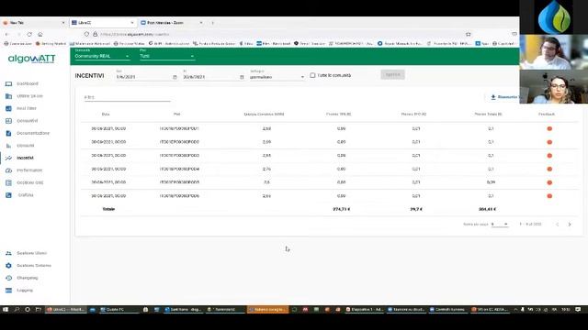Open Gestione Utenti in the sidebar
The width and height of the screenshot is (588, 330).
26,253
